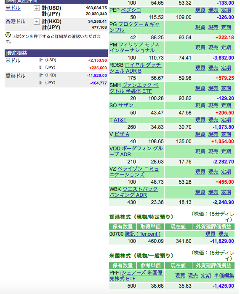The width and height of the screenshot is (240, 294).
Task: Click 現売 for VOD ボーダフォン
Action: click(x=213, y=152)
